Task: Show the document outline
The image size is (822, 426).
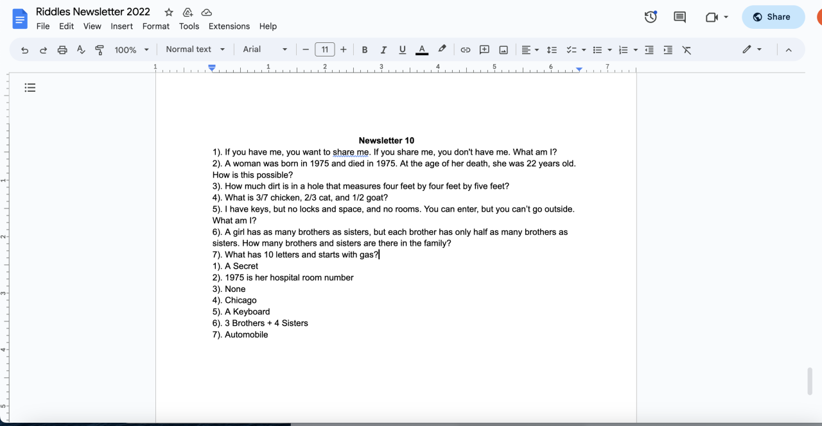Action: (30, 88)
